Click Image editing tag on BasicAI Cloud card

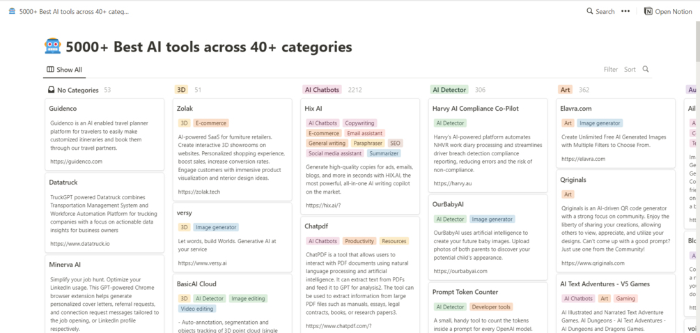248,298
